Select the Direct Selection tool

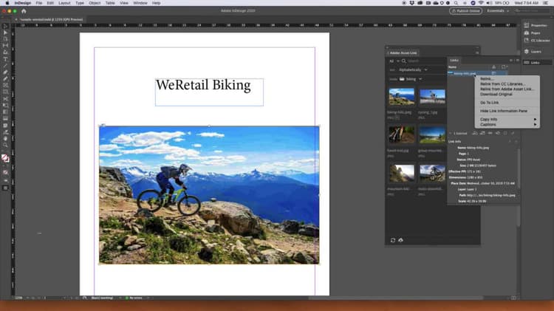5,33
